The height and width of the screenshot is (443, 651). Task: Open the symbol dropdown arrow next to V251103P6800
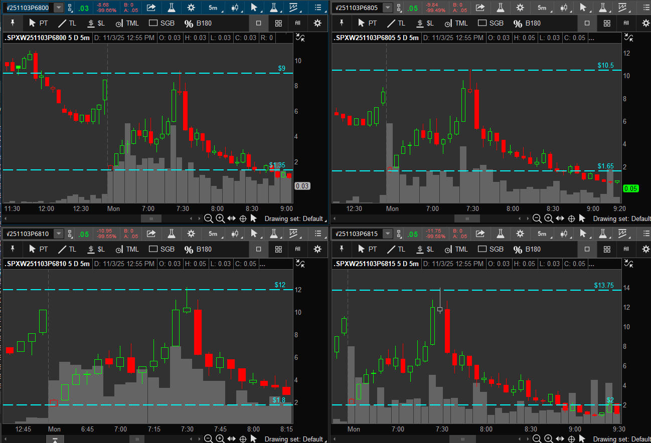click(x=59, y=8)
